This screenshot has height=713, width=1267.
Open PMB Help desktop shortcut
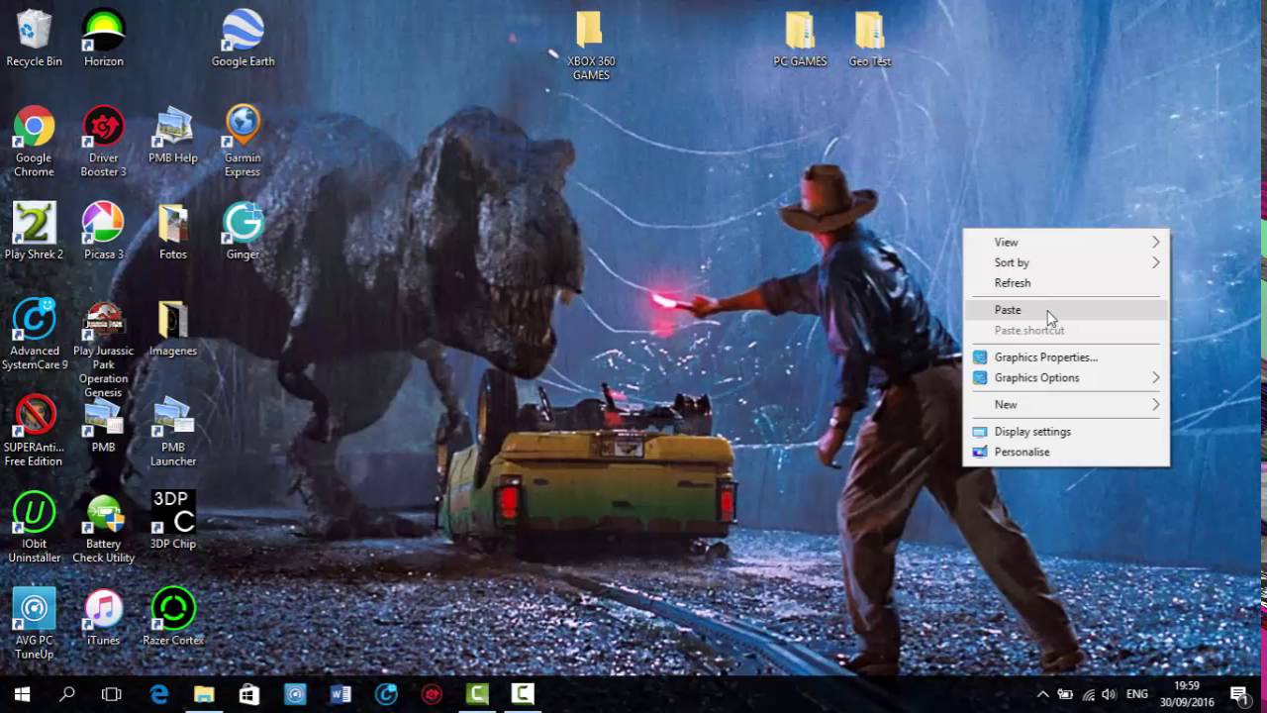tap(173, 135)
